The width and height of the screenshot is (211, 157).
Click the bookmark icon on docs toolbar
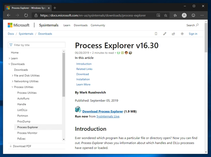[x=156, y=34]
